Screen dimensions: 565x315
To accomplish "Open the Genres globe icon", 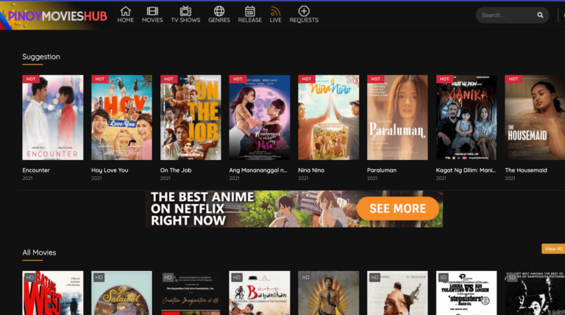I will coord(219,12).
